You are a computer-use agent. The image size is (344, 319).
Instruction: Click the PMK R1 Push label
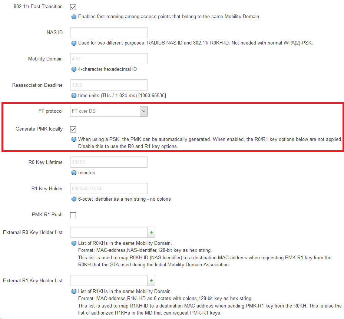click(47, 214)
